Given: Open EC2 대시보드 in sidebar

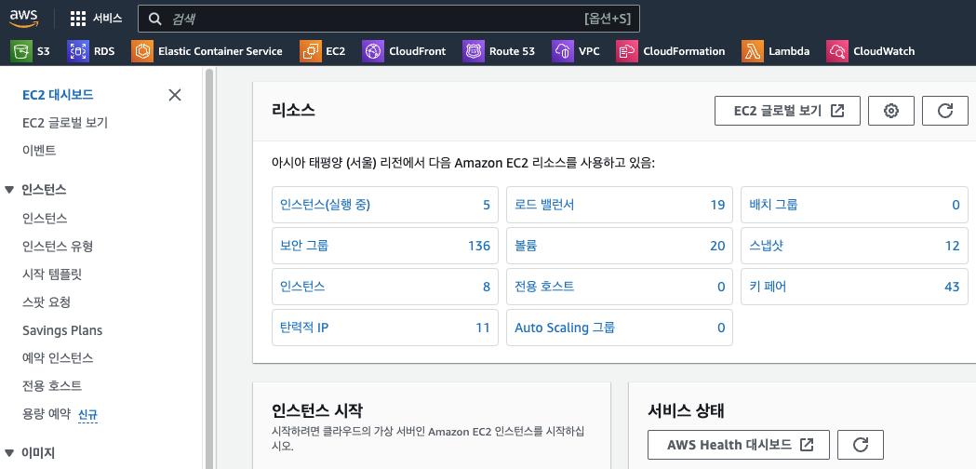Looking at the screenshot, I should point(58,95).
